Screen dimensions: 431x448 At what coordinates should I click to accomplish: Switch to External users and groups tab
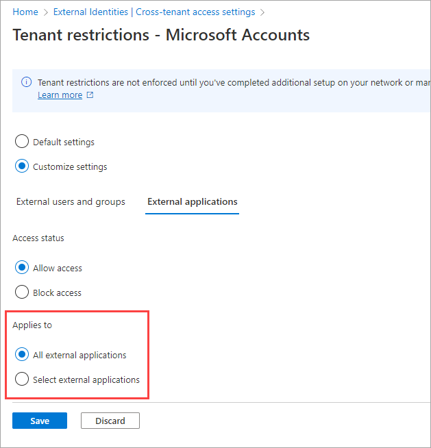pos(71,201)
